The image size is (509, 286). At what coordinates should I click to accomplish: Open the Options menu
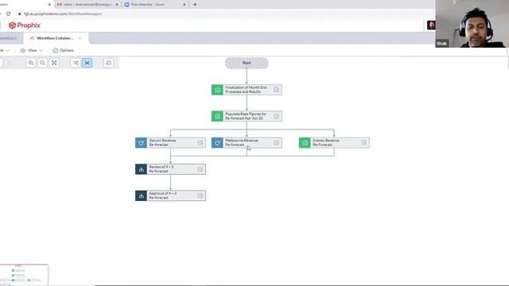tap(64, 51)
